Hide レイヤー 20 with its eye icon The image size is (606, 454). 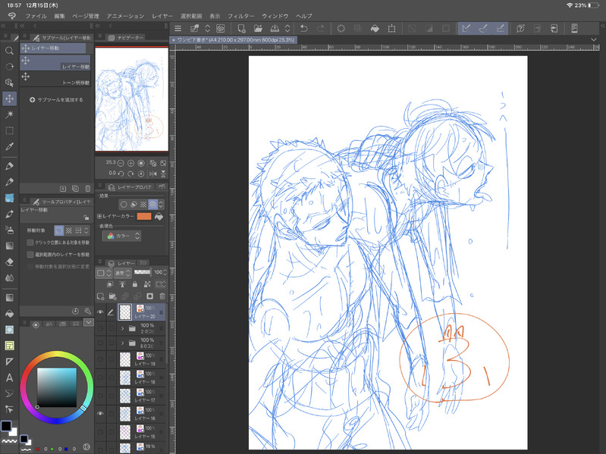[x=100, y=312]
